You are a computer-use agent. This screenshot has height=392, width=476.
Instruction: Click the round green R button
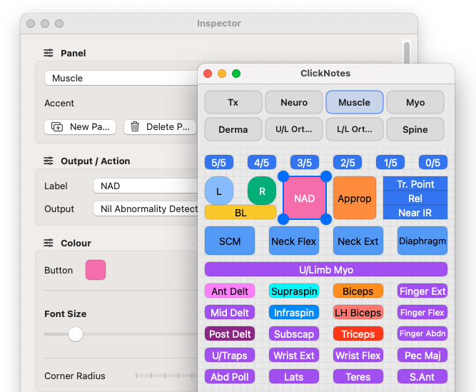(x=262, y=191)
